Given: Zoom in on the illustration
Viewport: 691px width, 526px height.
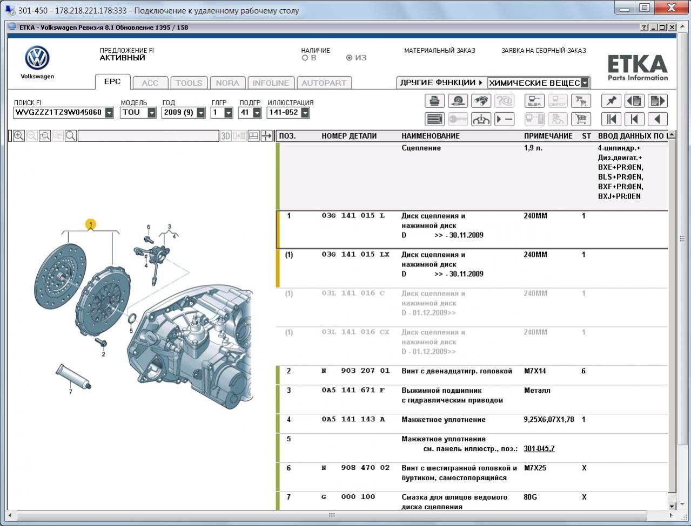Looking at the screenshot, I should (x=19, y=136).
